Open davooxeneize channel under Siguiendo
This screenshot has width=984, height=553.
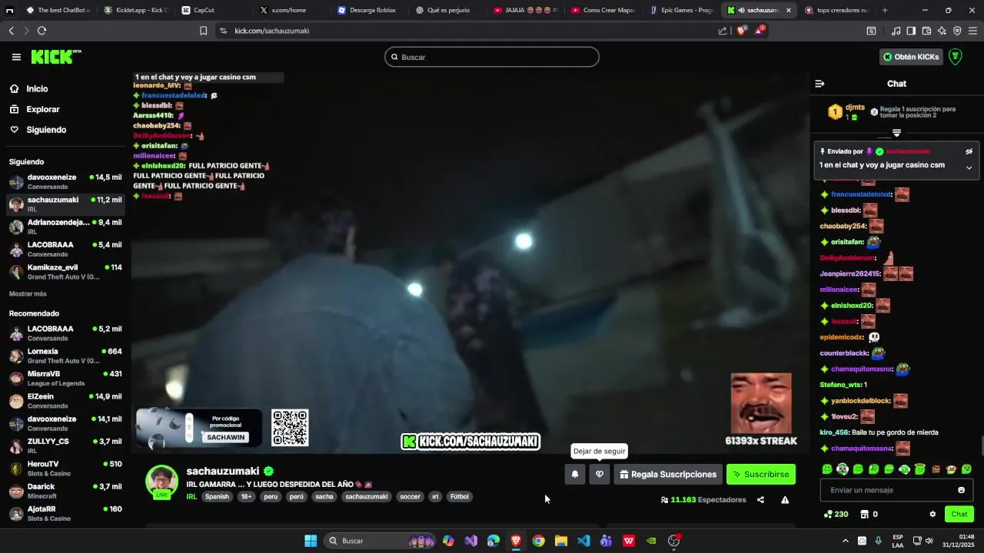click(65, 182)
